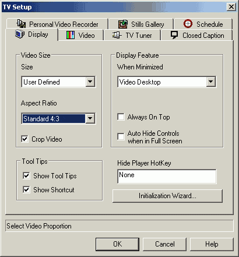Switch to the Schedule tab
The image size is (239, 257).
(x=203, y=24)
